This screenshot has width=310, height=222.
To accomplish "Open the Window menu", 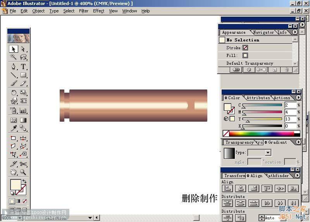I will pos(129,11).
